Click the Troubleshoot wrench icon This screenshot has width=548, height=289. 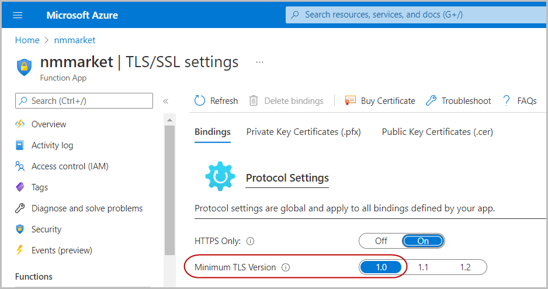[x=431, y=100]
